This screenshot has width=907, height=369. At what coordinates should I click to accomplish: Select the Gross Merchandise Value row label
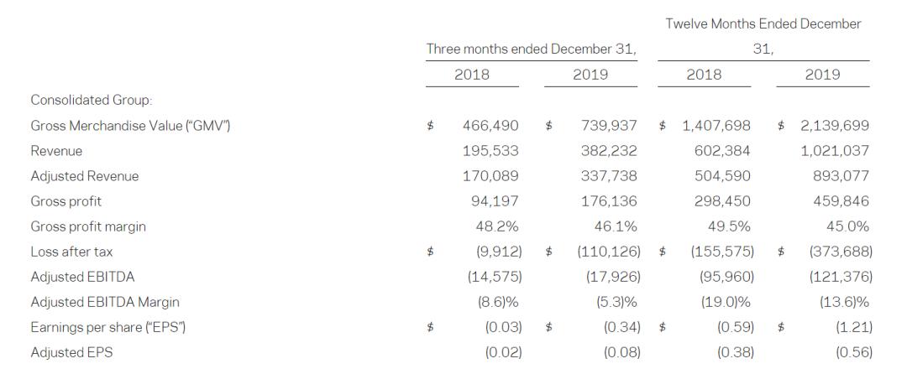coord(130,126)
